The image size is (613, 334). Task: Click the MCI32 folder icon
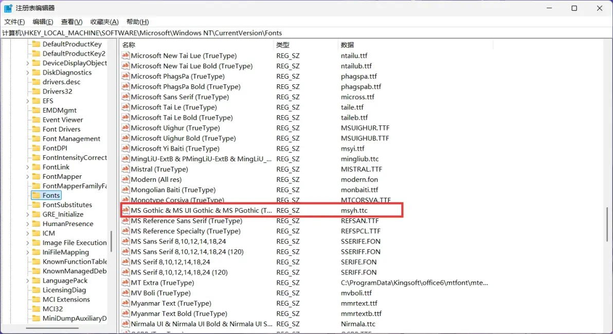click(36, 309)
